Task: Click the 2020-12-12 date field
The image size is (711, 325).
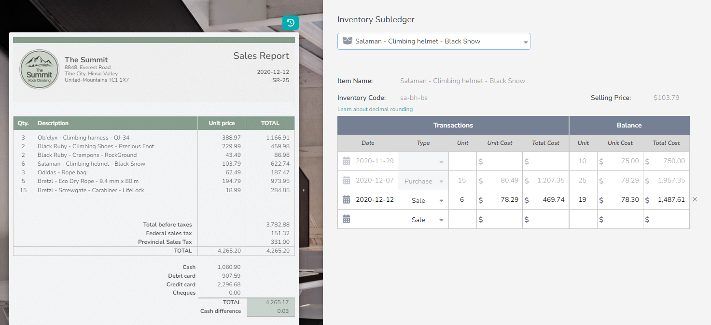Action: [x=368, y=200]
